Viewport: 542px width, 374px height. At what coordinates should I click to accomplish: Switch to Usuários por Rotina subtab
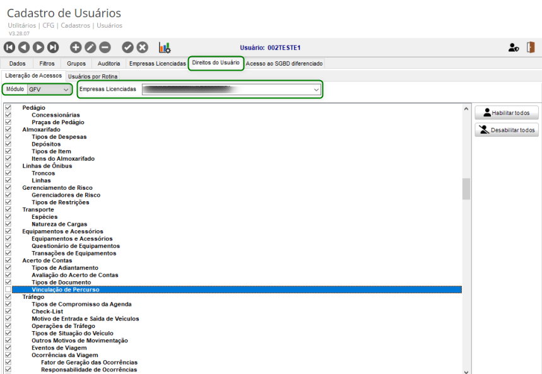coord(93,76)
